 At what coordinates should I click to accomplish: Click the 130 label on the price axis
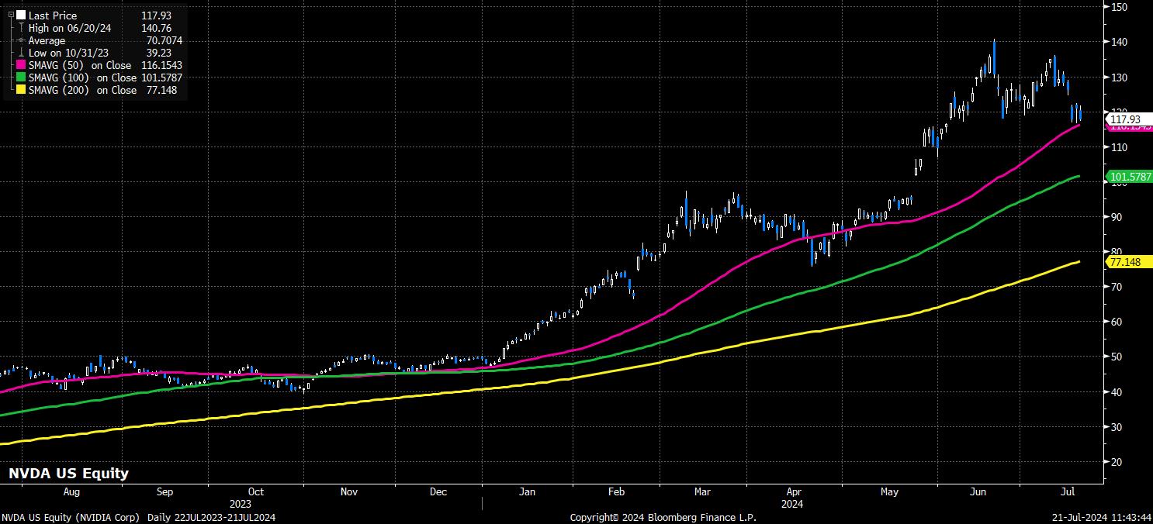click(1119, 78)
